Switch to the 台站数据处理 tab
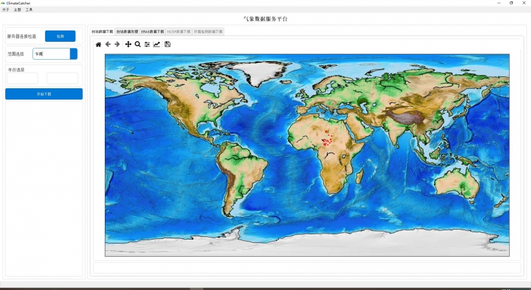The height and width of the screenshot is (290, 531). (127, 31)
